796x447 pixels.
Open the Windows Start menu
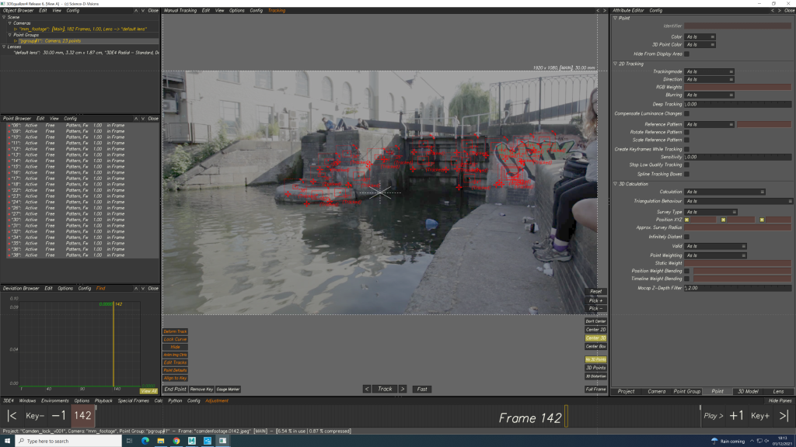click(x=7, y=441)
